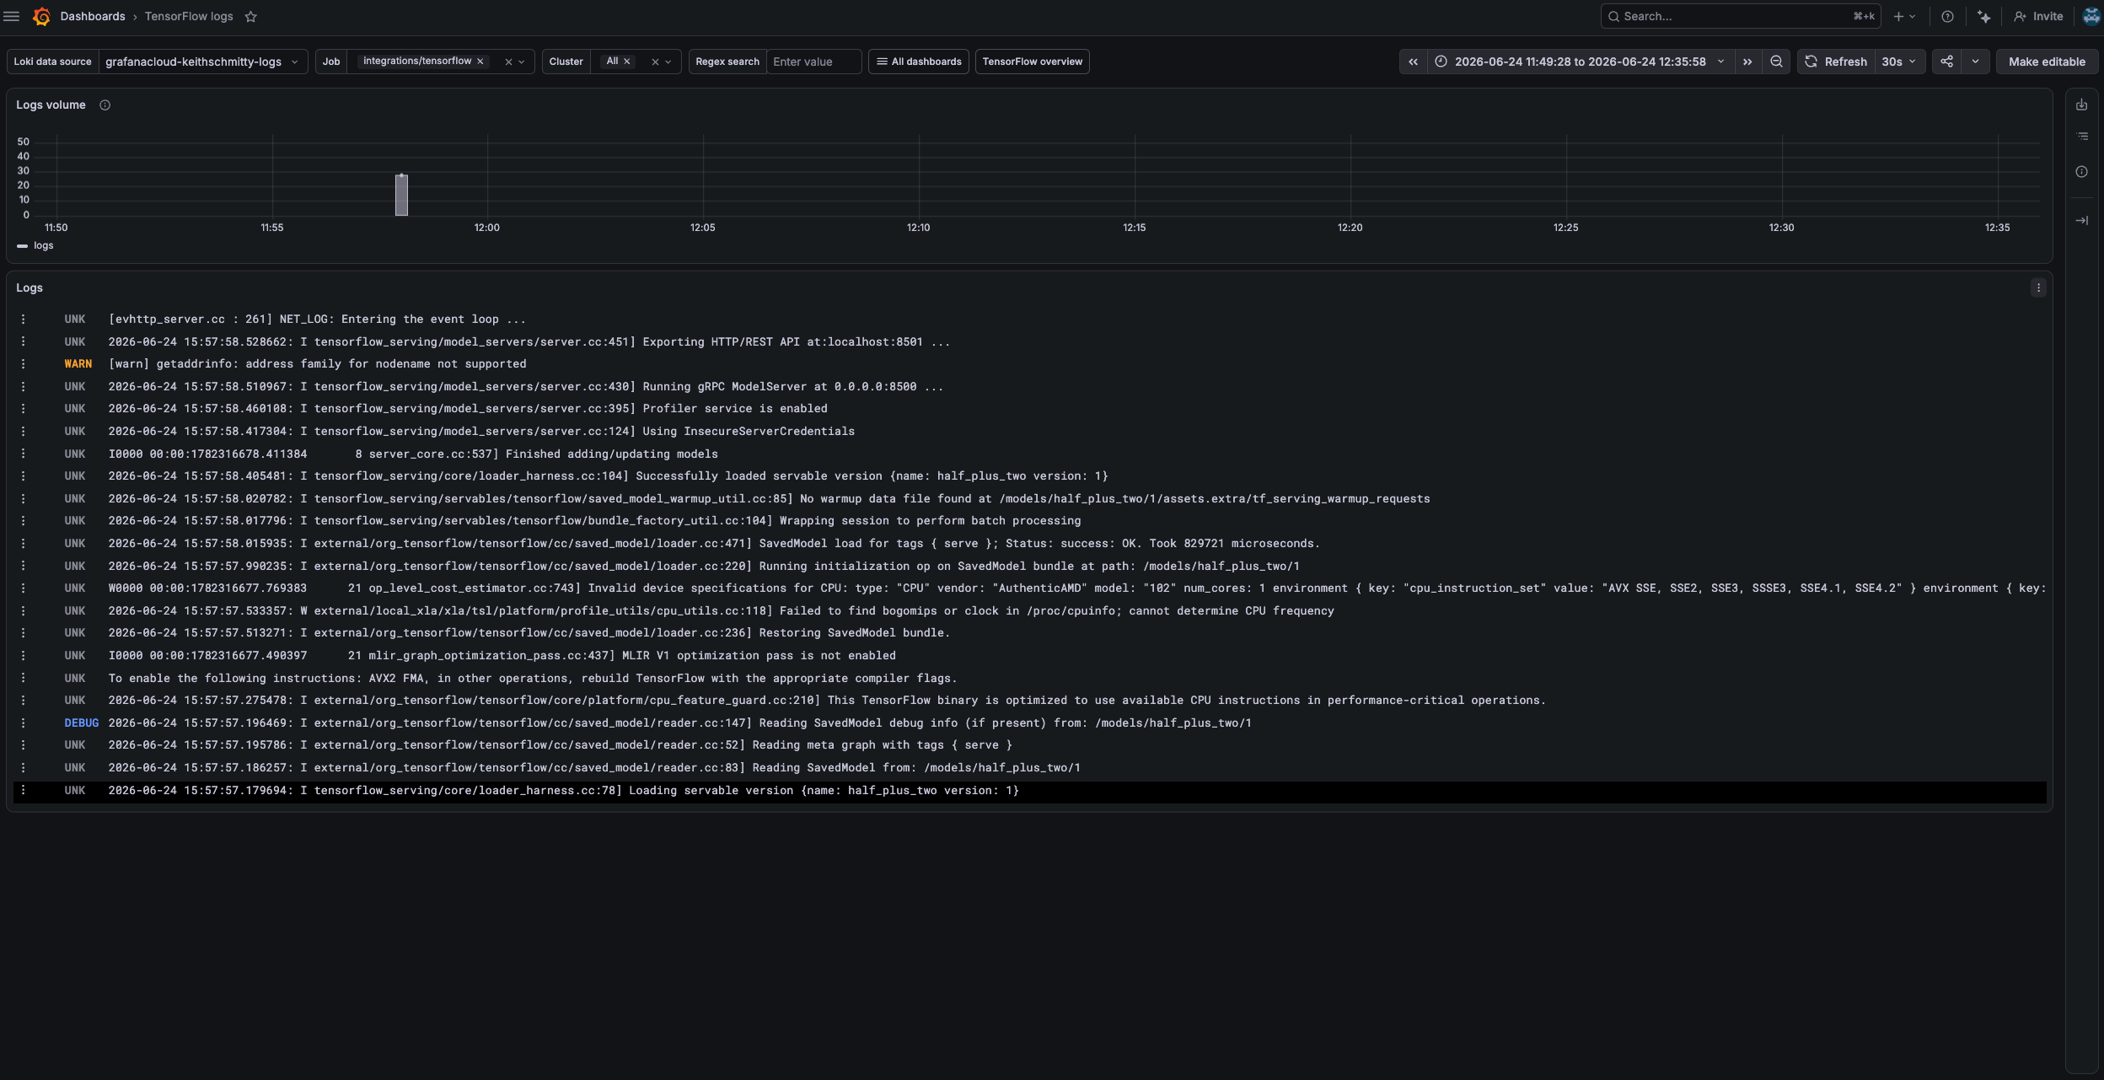The image size is (2104, 1080).
Task: Select the Exporting HTTP/REST API log line
Action: 1030,342
